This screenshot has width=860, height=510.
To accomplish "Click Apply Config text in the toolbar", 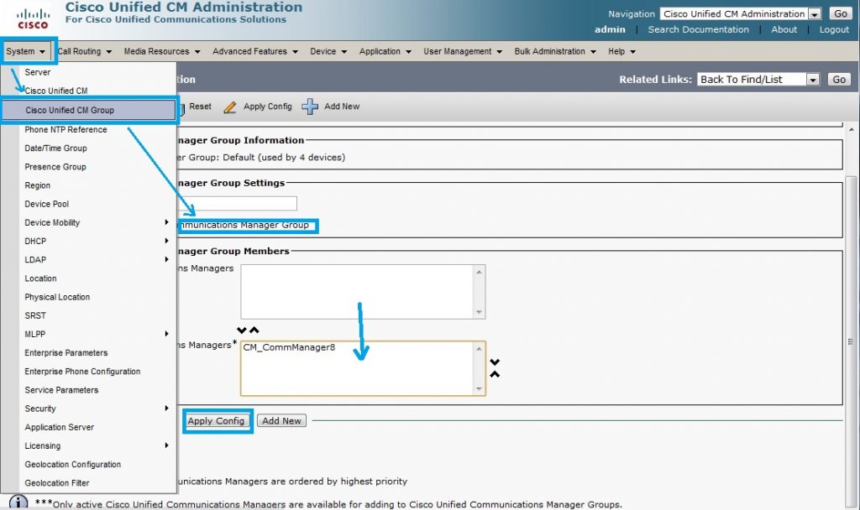I will click(268, 107).
